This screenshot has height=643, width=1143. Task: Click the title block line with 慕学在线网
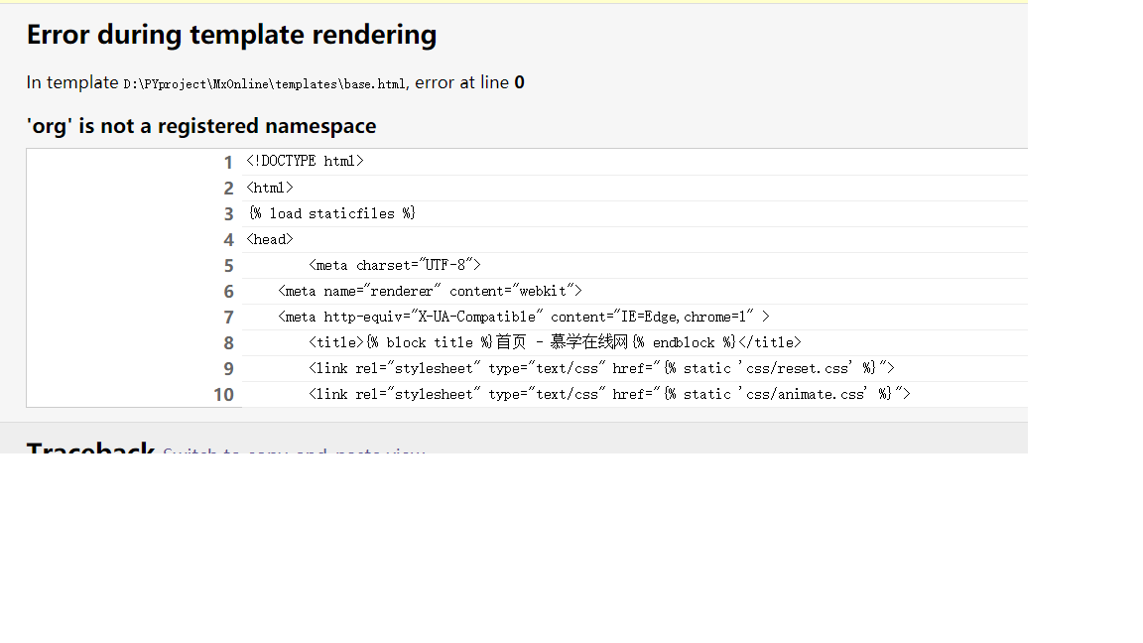coord(555,342)
